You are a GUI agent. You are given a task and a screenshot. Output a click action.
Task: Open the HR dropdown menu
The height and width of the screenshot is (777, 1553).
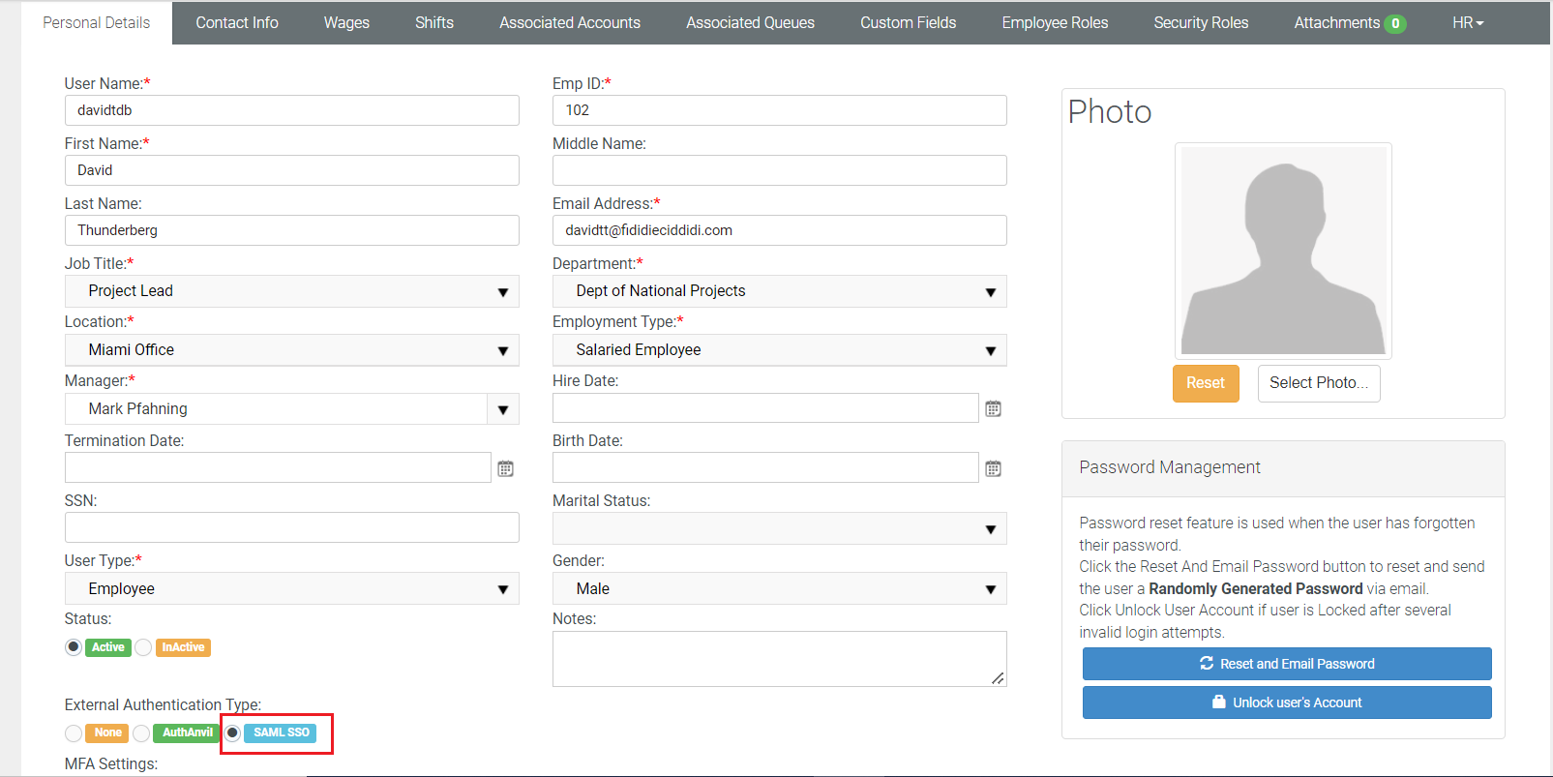click(x=1468, y=23)
